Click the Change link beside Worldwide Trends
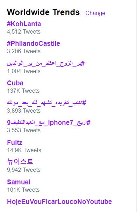The height and width of the screenshot is (212, 137). coord(95,13)
